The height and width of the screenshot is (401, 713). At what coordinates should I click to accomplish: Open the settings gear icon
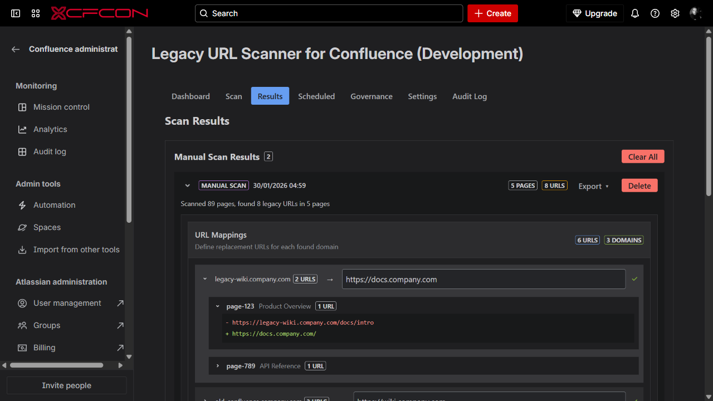pyautogui.click(x=675, y=13)
